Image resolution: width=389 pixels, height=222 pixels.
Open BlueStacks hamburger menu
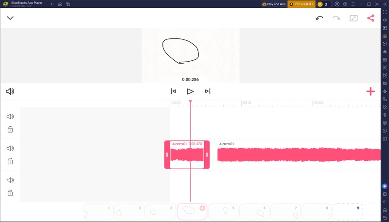click(x=353, y=4)
